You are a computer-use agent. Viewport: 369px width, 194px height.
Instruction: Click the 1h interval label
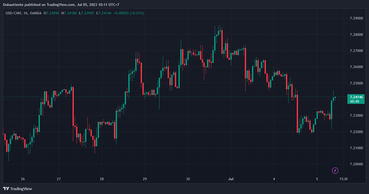[x=25, y=13]
